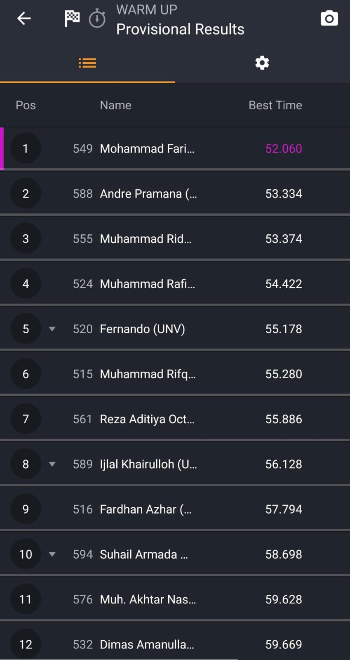Open the settings gear tab
Image resolution: width=350 pixels, height=660 pixels.
[x=262, y=63]
